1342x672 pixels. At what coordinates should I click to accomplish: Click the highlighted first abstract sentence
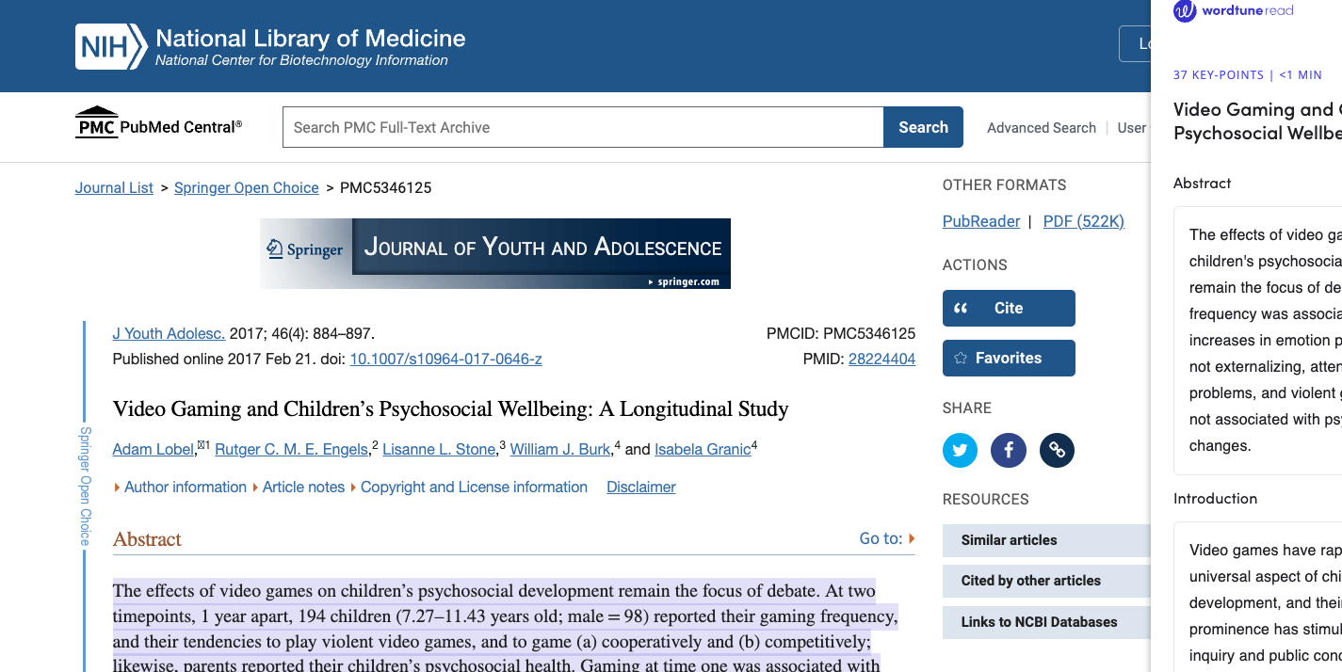coord(466,591)
